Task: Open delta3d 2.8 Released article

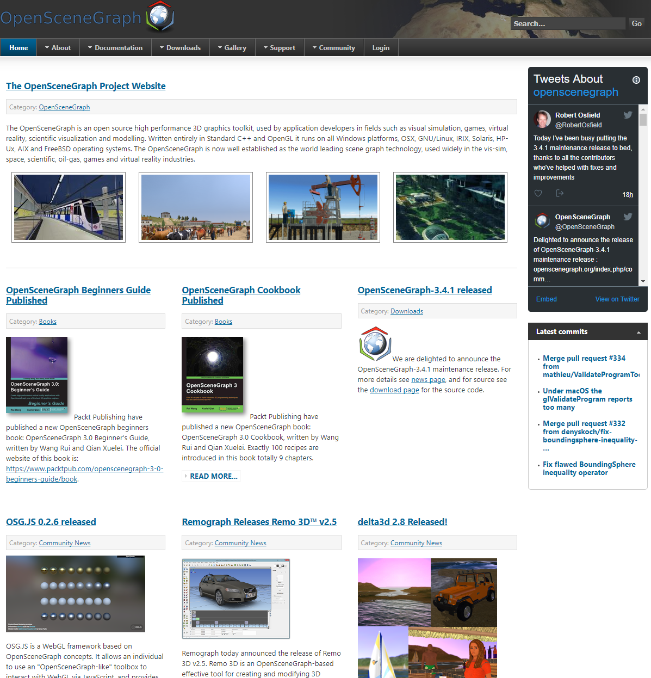Action: 402,522
